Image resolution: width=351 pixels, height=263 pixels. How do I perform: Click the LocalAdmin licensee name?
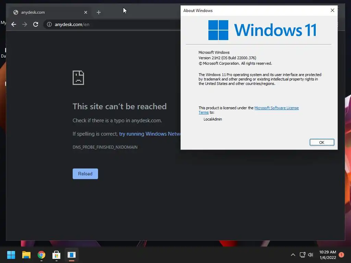(x=213, y=119)
